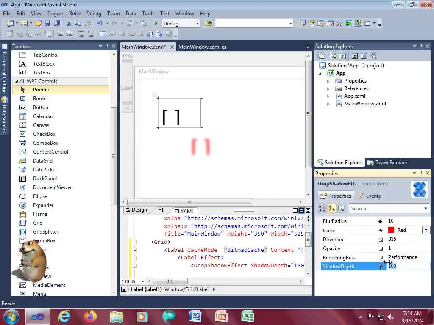
Task: Collapse the App project node
Action: (x=320, y=74)
